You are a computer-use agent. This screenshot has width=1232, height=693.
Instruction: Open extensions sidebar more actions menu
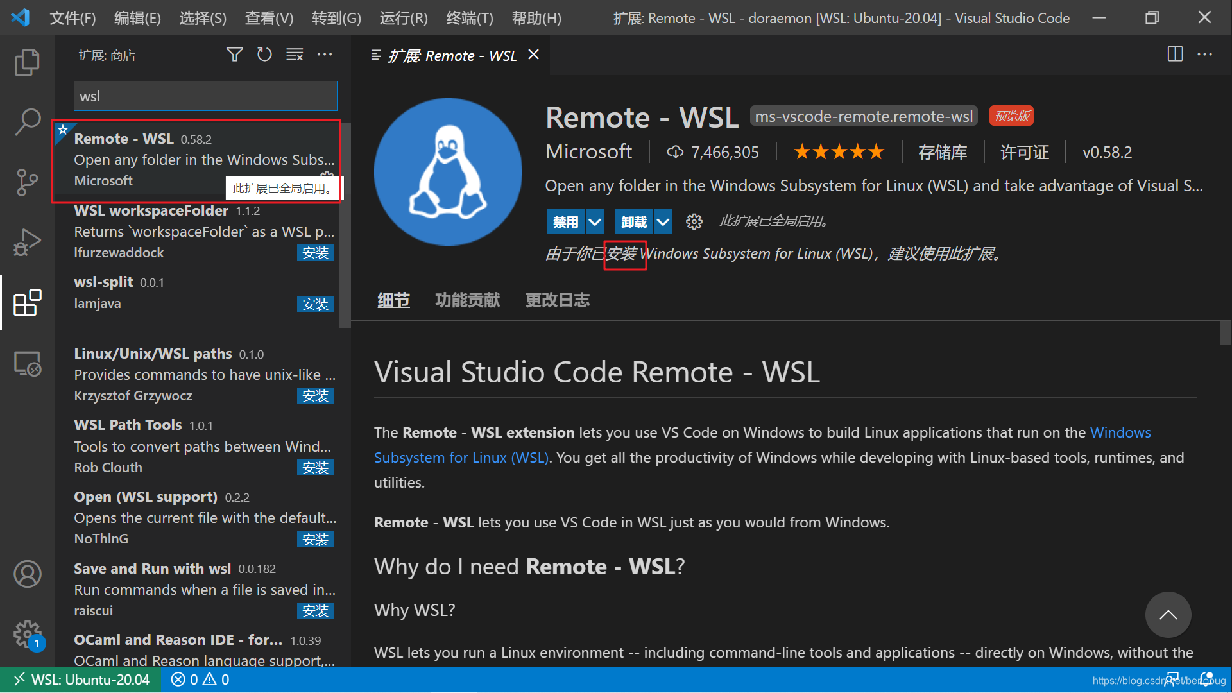tap(325, 55)
